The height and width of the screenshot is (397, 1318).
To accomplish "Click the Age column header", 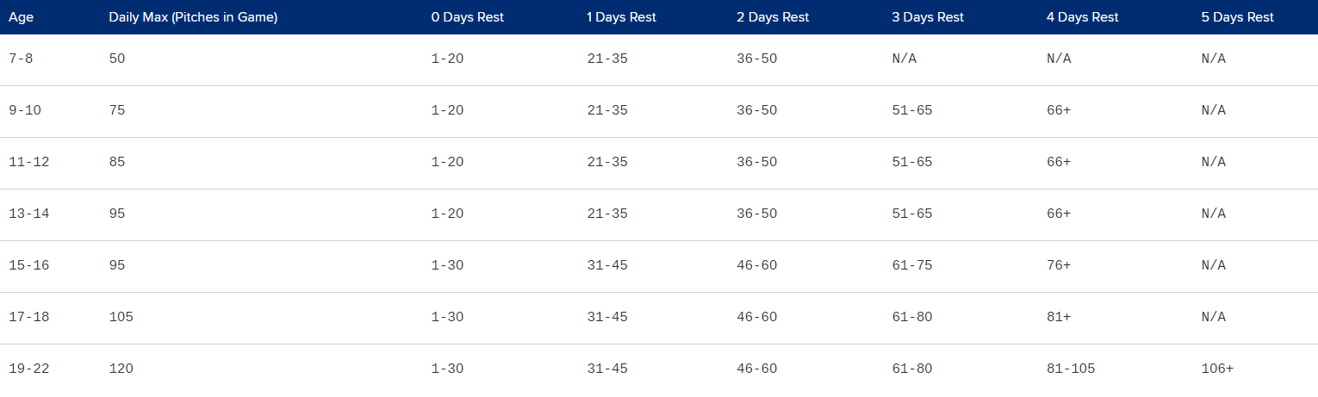I will 21,17.
